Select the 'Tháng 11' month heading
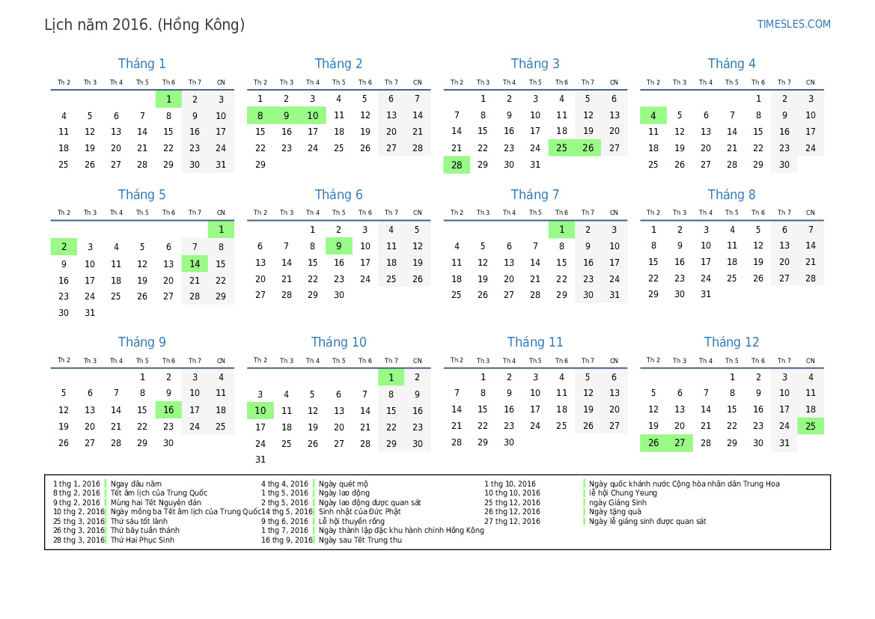 click(534, 342)
